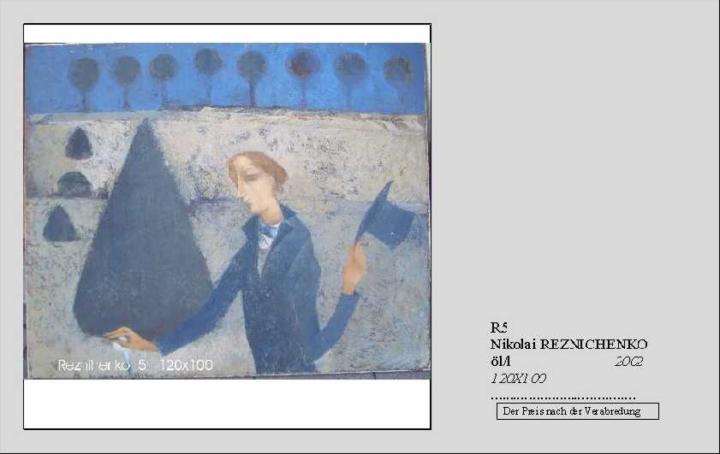
Task: Click the topmost small dark bush on the left
Action: [79, 144]
